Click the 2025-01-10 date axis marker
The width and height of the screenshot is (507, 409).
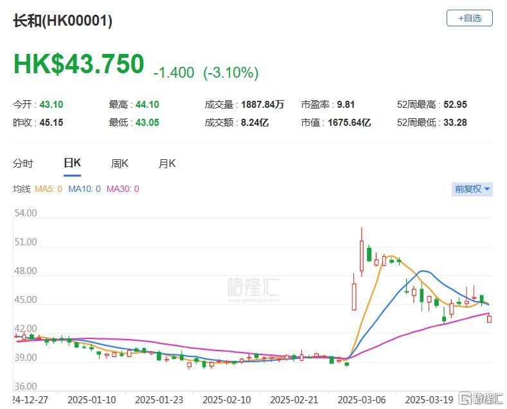[x=92, y=400]
